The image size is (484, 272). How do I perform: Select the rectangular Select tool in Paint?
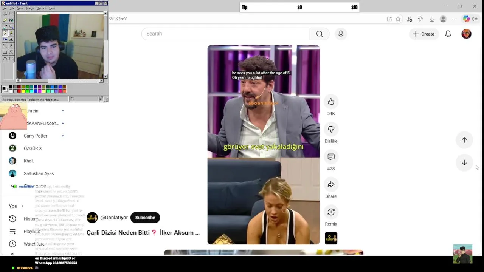pos(11,14)
